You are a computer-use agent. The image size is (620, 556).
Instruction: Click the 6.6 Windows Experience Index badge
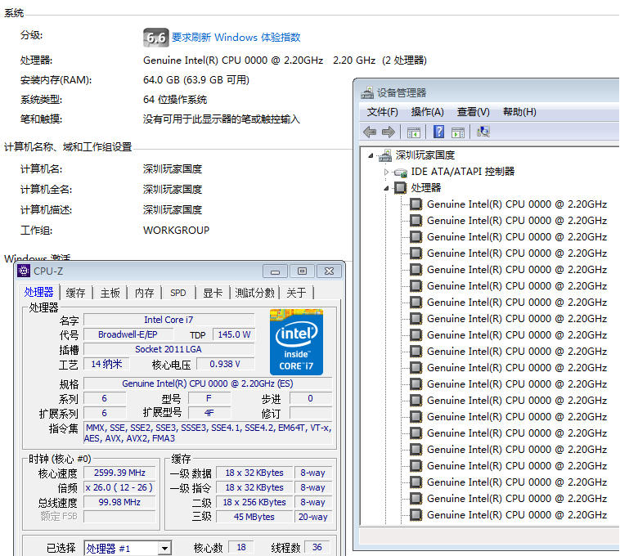(x=155, y=38)
